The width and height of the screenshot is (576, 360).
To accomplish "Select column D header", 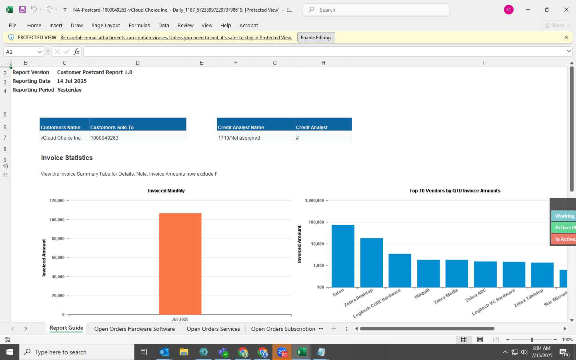I will (138, 63).
